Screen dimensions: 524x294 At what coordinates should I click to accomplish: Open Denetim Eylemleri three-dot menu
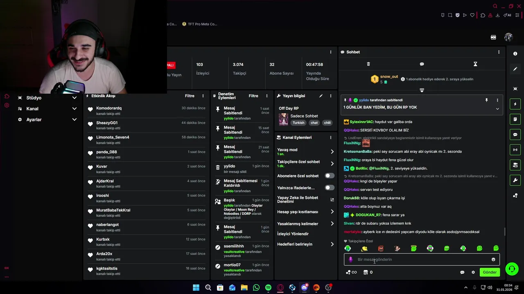pyautogui.click(x=267, y=96)
